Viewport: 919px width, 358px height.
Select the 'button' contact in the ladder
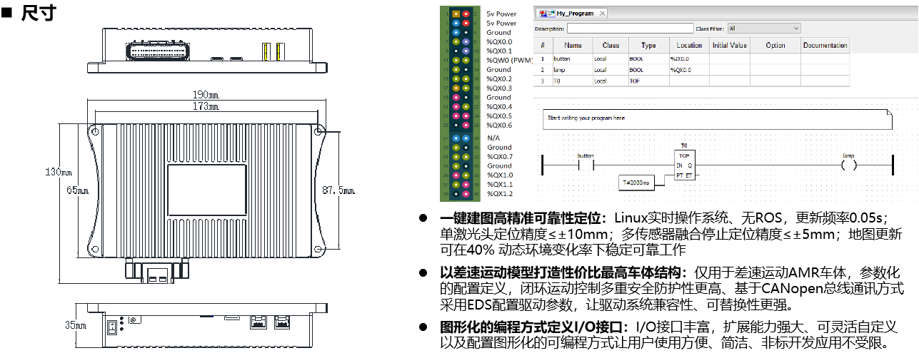point(586,165)
